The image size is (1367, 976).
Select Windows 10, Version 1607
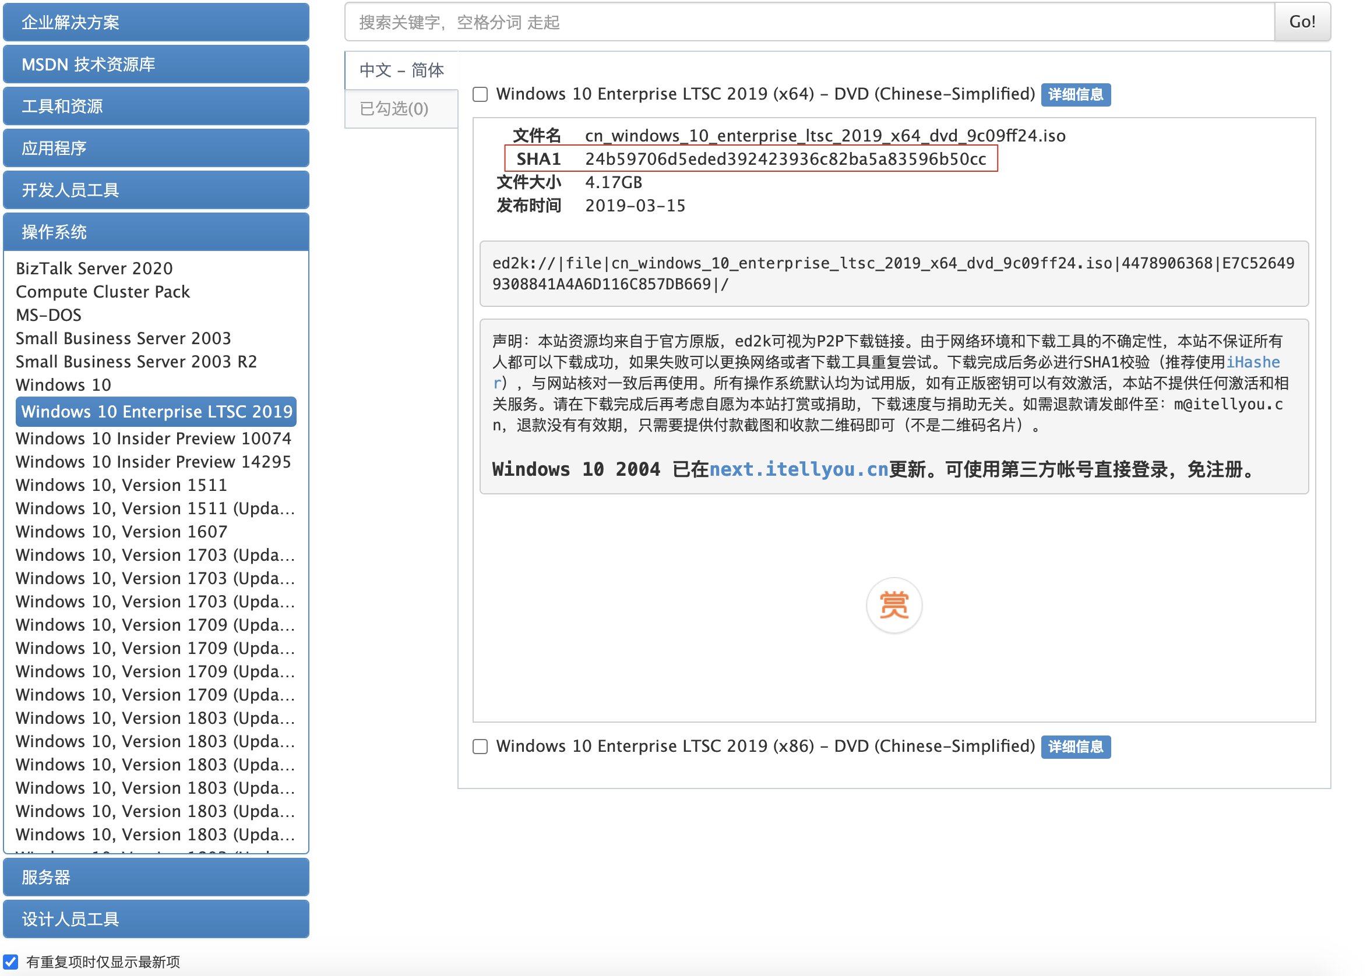121,532
